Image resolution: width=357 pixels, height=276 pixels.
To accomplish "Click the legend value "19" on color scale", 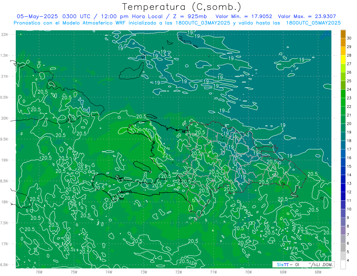I will click(350, 132).
